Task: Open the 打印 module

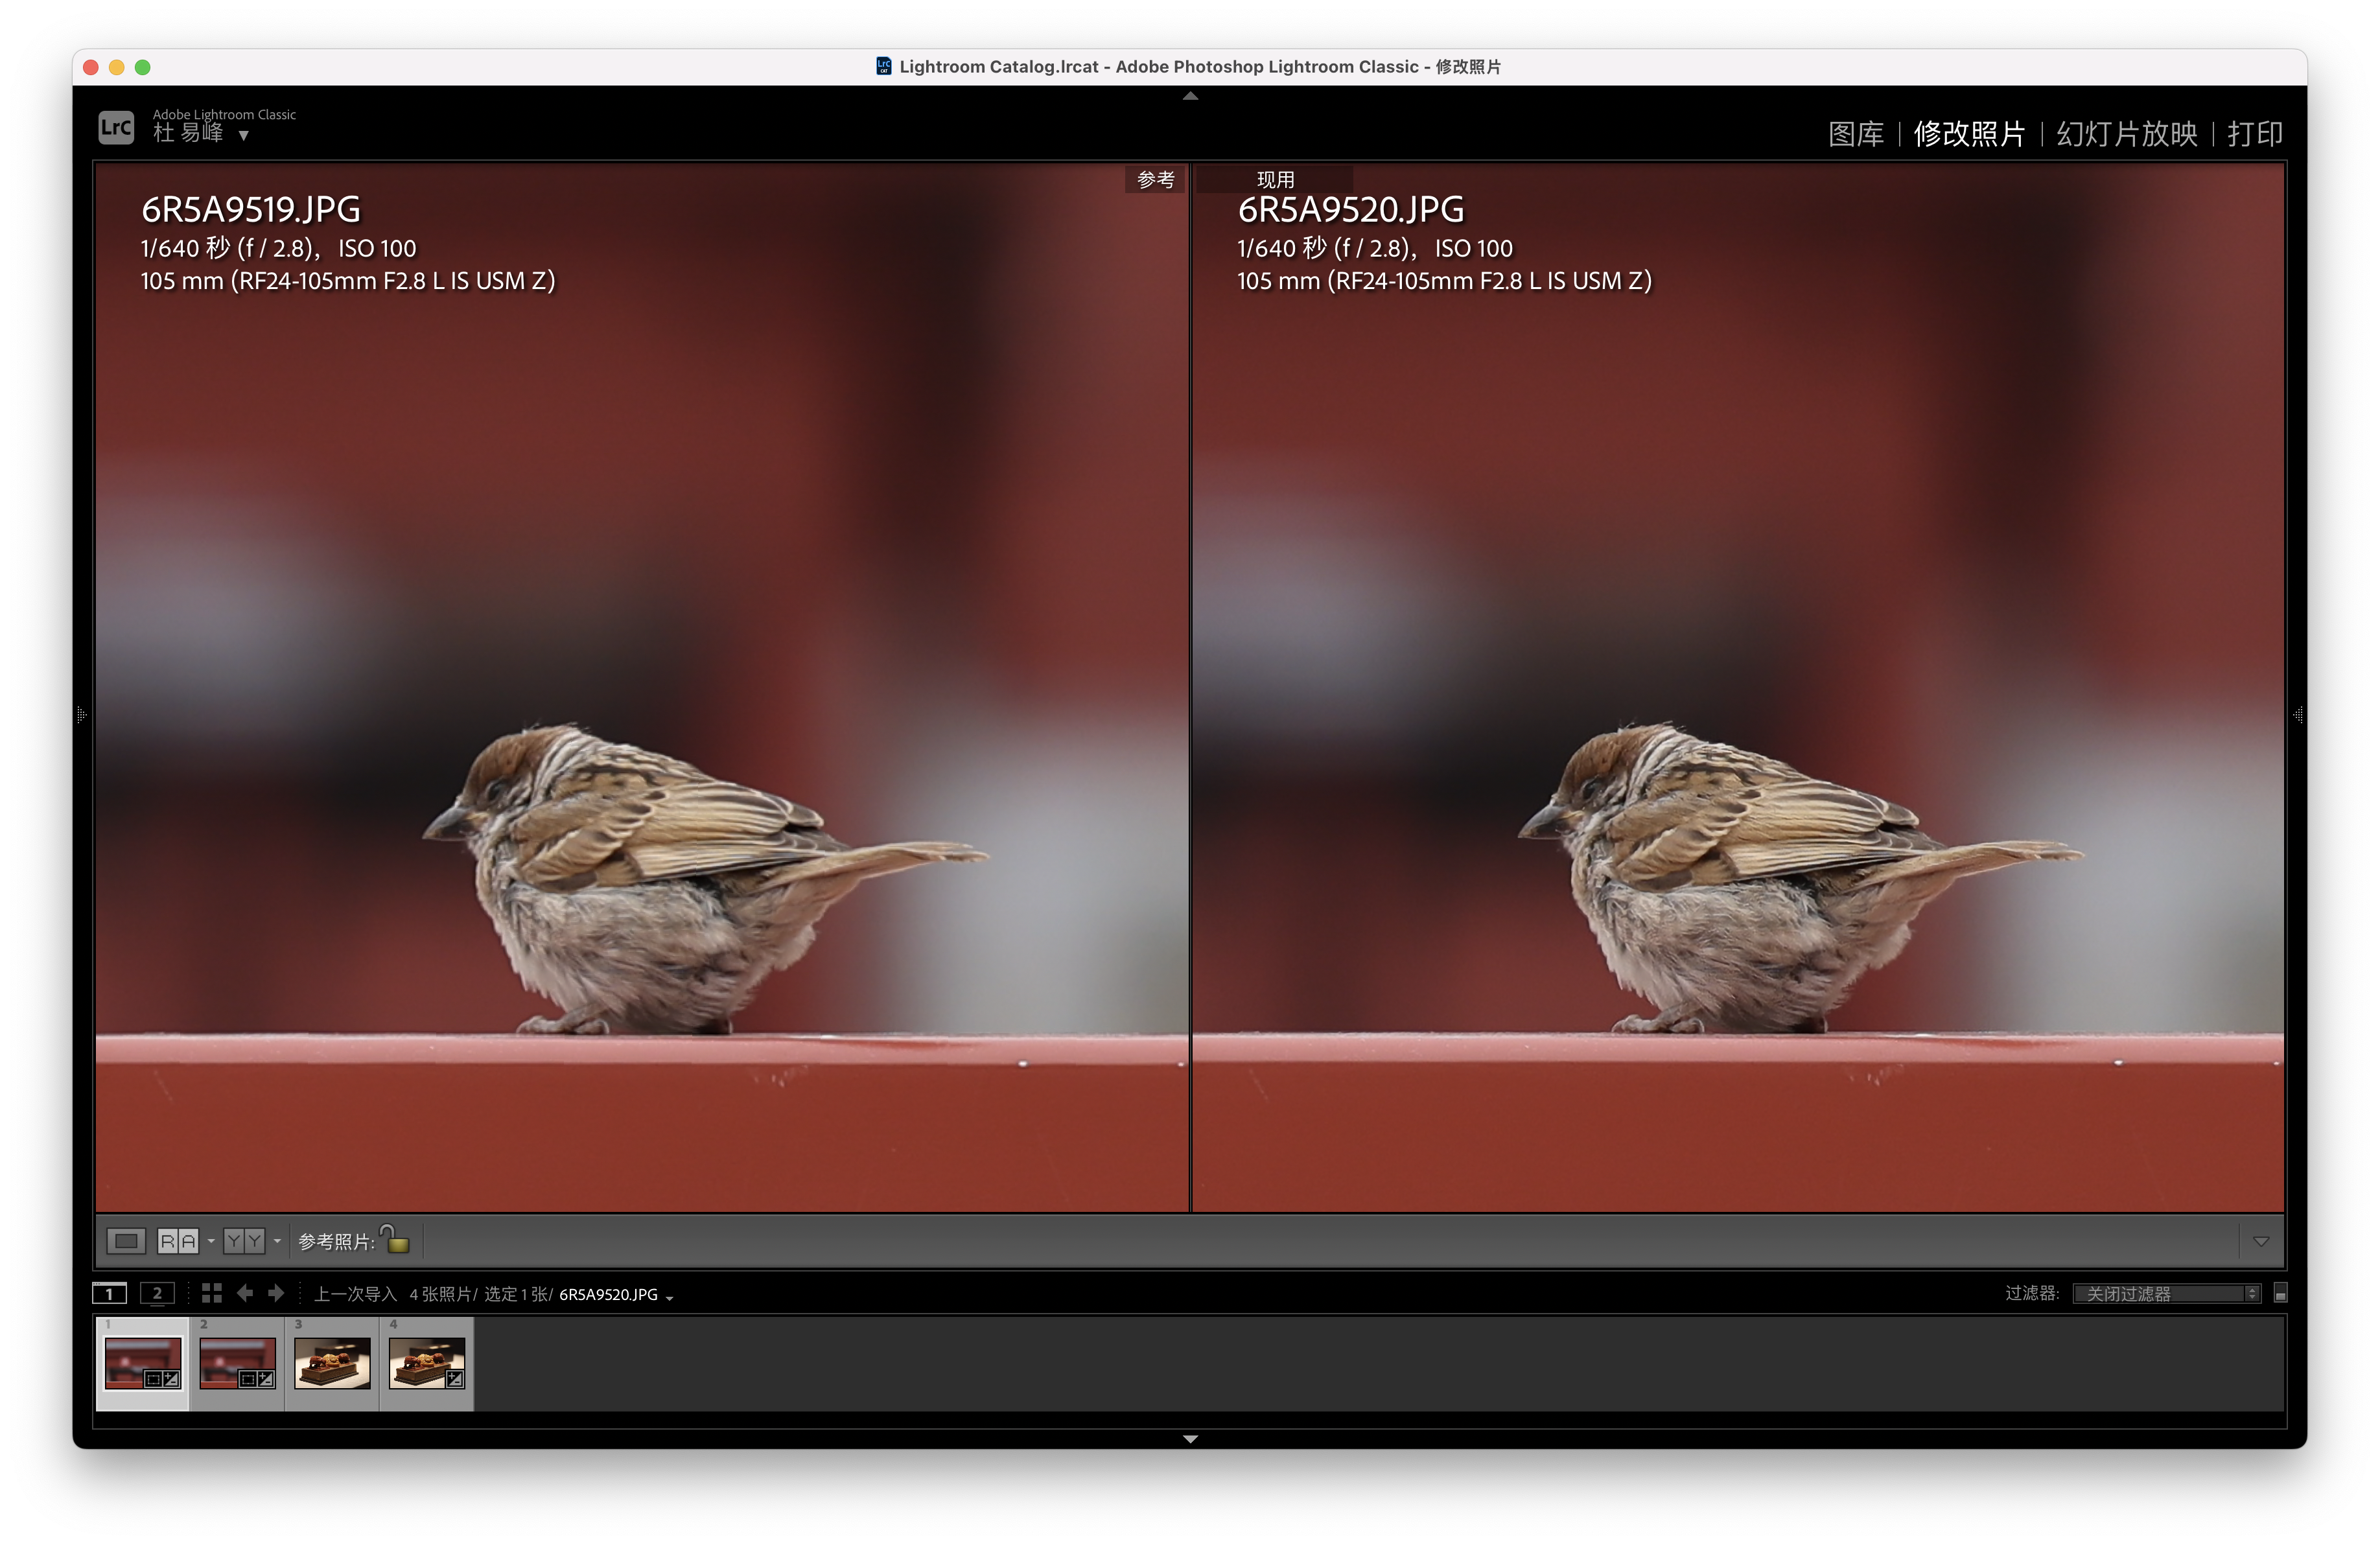Action: click(x=2255, y=134)
